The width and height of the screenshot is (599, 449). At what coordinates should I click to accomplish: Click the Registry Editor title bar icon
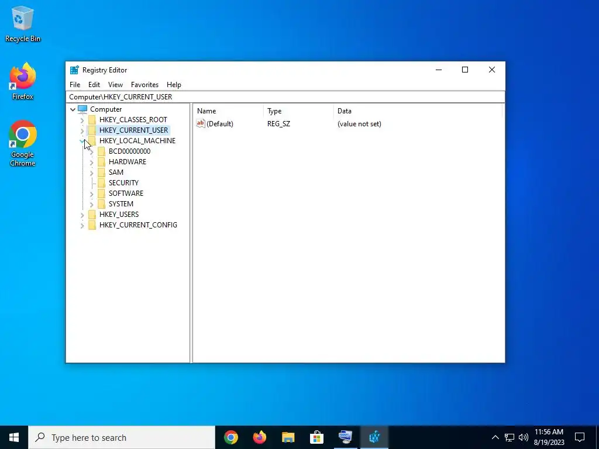[74, 70]
